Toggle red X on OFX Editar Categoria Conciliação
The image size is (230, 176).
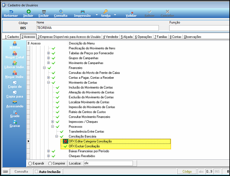click(x=65, y=141)
